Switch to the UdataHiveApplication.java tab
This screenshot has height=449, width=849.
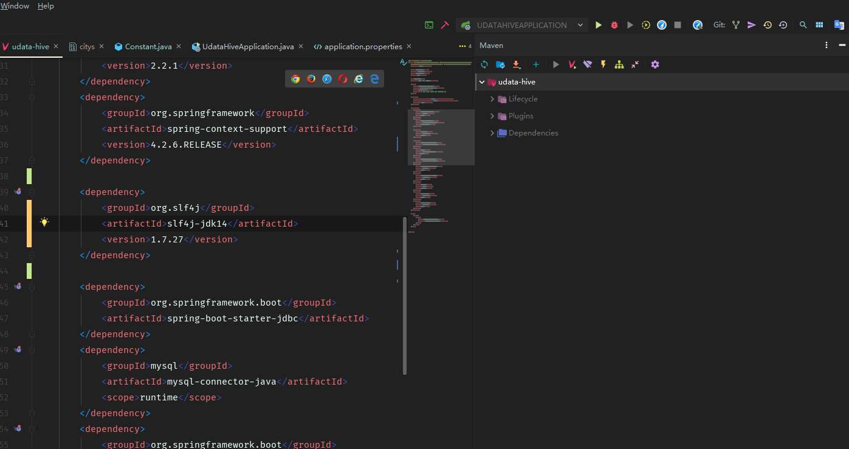point(248,47)
